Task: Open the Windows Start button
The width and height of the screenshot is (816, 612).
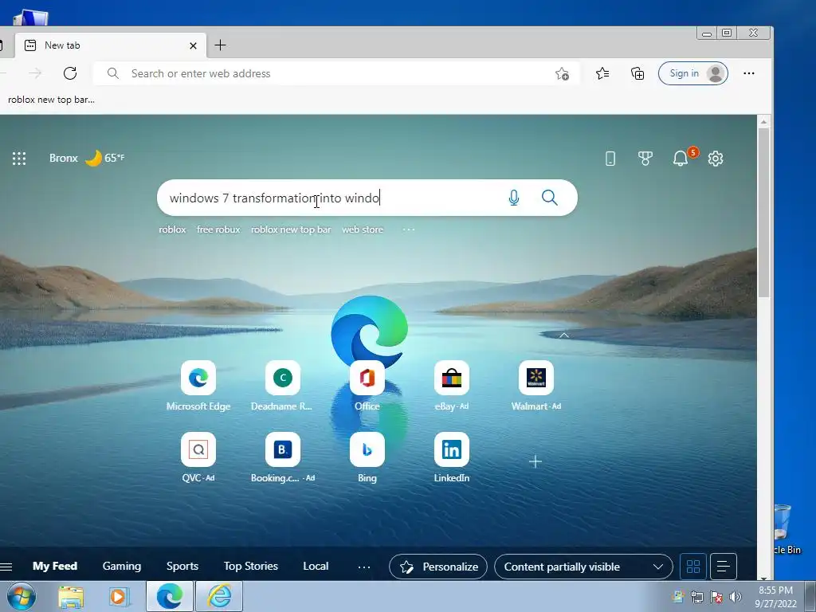Action: coord(22,596)
